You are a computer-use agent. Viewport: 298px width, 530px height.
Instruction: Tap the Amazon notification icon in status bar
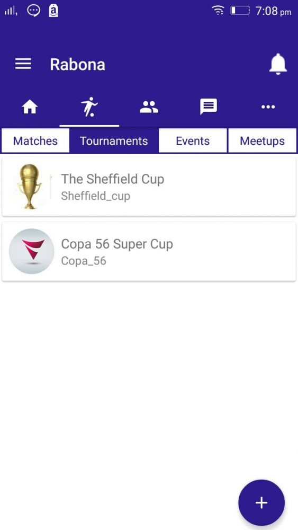(x=53, y=11)
